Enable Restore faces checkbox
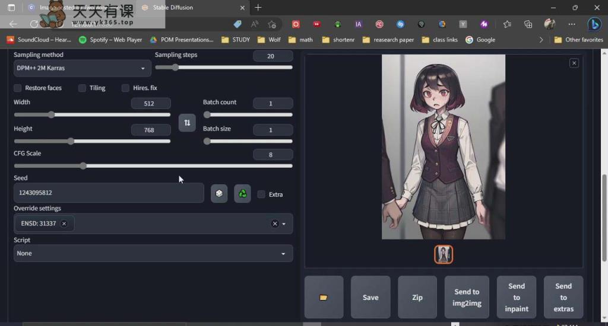 tap(17, 88)
